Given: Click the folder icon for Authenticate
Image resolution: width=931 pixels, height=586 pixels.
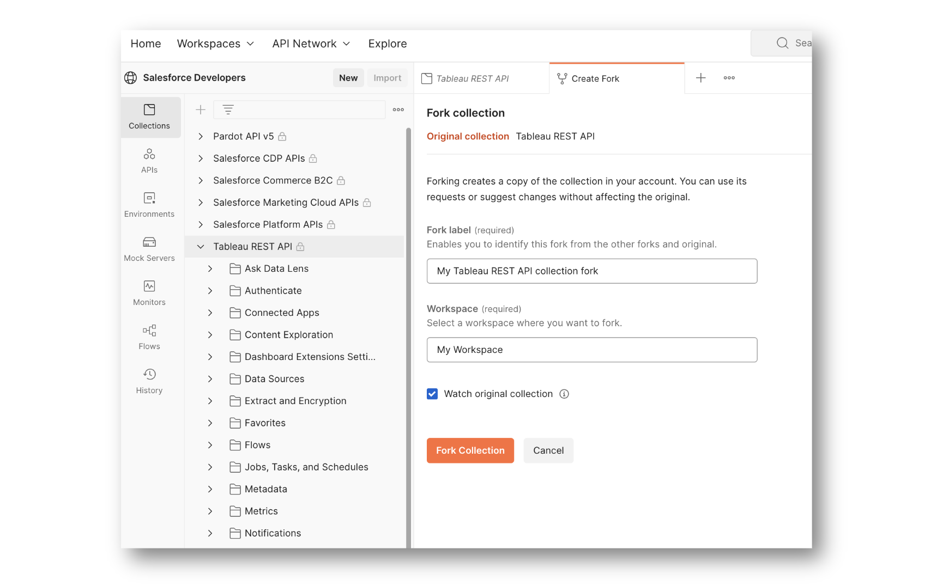Looking at the screenshot, I should point(235,291).
